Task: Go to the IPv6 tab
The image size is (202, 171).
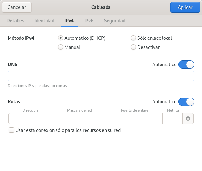Action: tap(89, 21)
